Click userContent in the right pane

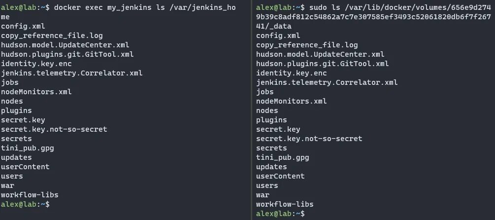[x=280, y=176]
